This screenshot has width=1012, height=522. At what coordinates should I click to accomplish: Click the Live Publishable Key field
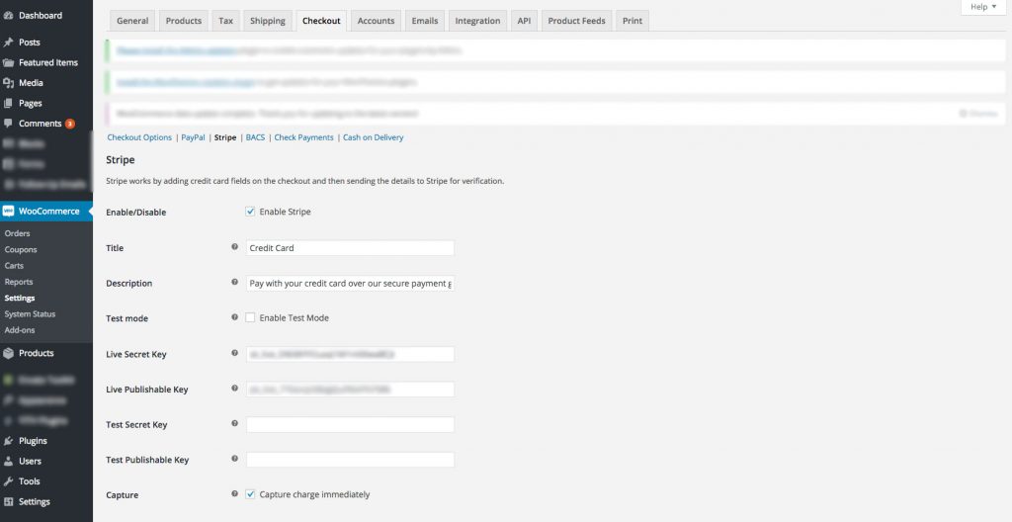[351, 390]
